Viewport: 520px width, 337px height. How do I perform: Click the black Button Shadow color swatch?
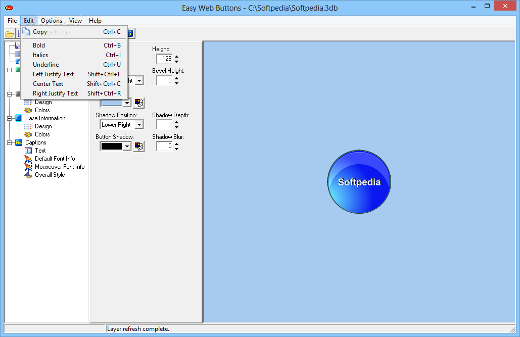click(x=112, y=147)
